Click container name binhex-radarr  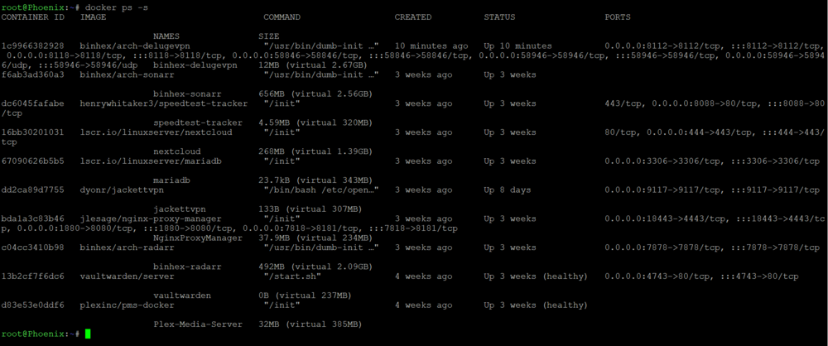(x=187, y=267)
